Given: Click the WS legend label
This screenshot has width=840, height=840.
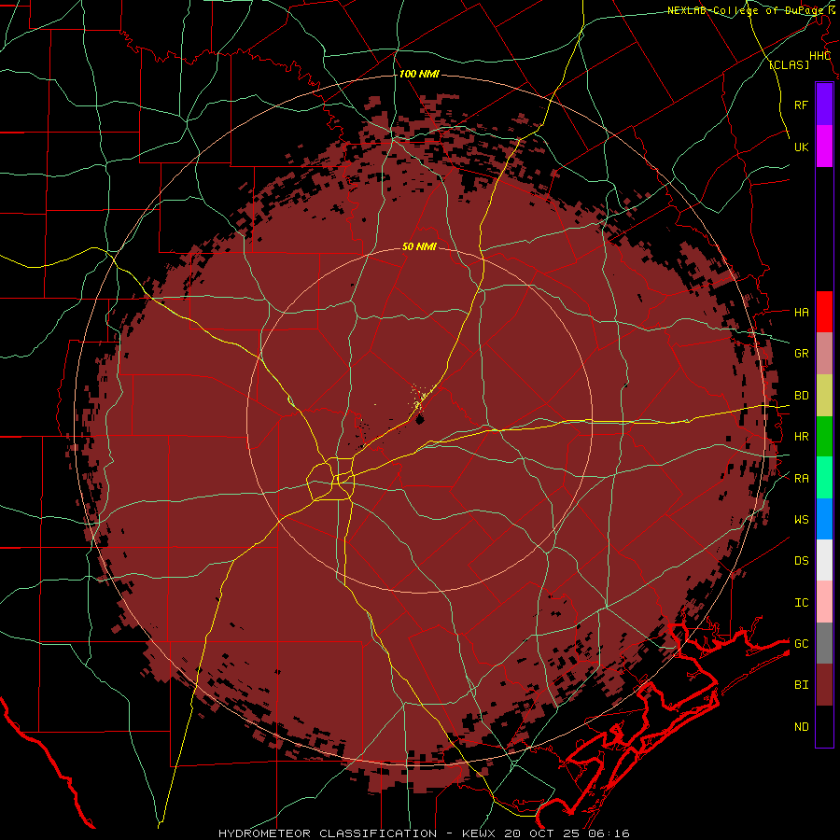Looking at the screenshot, I should (801, 519).
